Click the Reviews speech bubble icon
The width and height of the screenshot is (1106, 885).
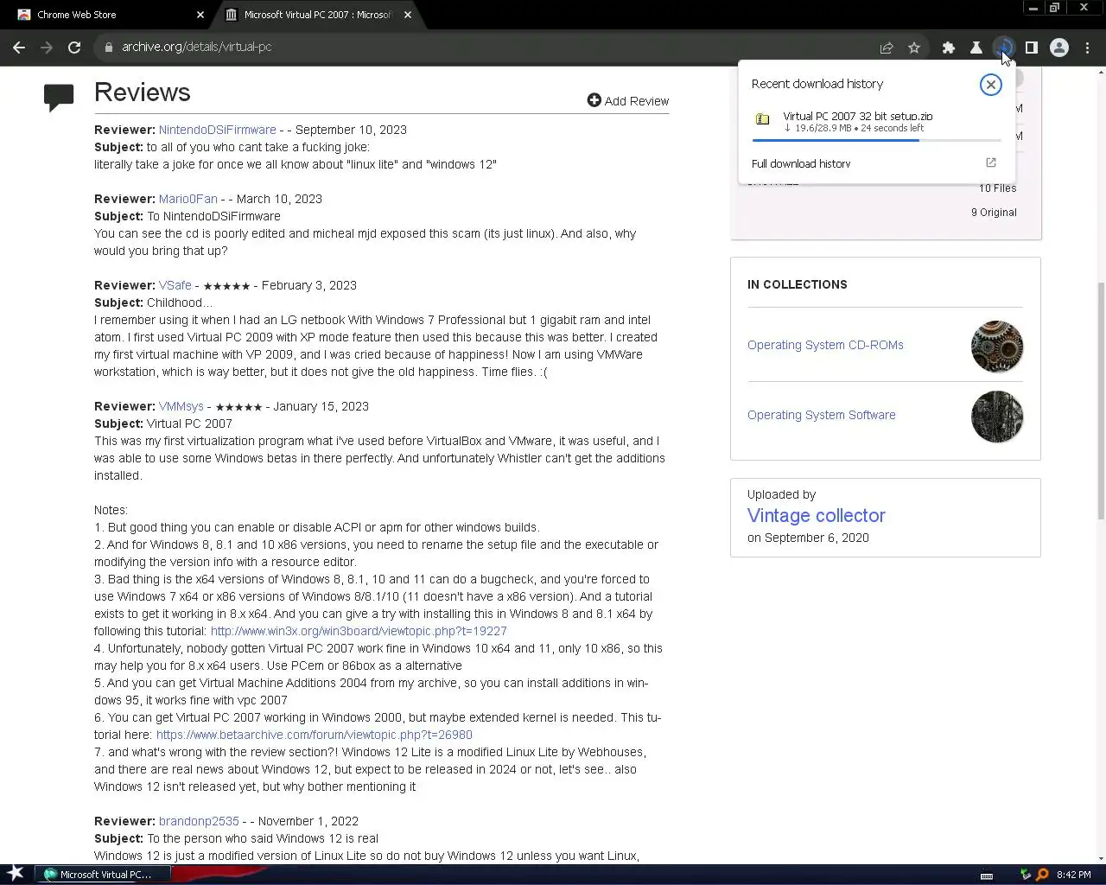(x=59, y=98)
